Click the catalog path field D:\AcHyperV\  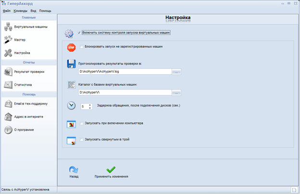[x=125, y=92]
